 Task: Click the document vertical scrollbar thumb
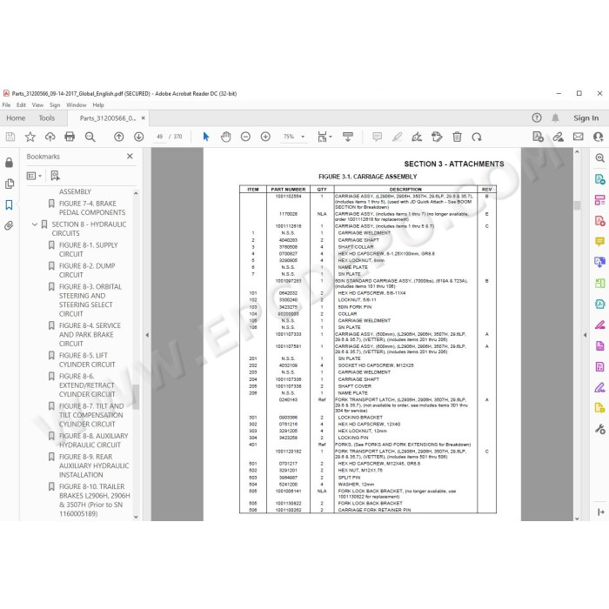click(x=577, y=205)
